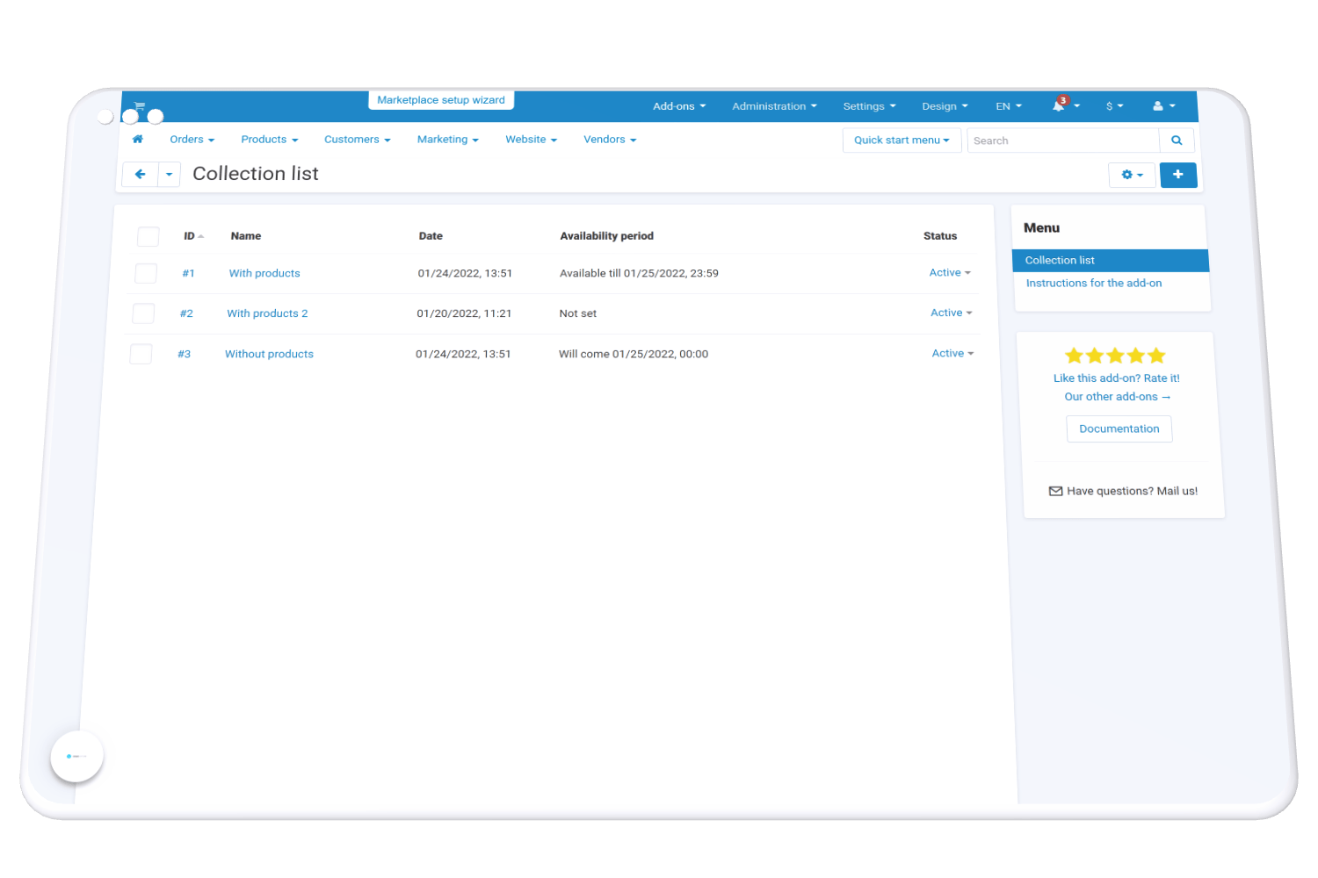Viewport: 1318px width, 878px height.
Task: Open the Vendors menu
Action: click(610, 140)
